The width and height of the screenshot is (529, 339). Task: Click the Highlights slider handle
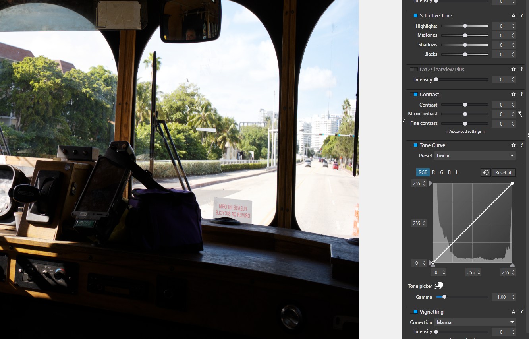click(465, 26)
